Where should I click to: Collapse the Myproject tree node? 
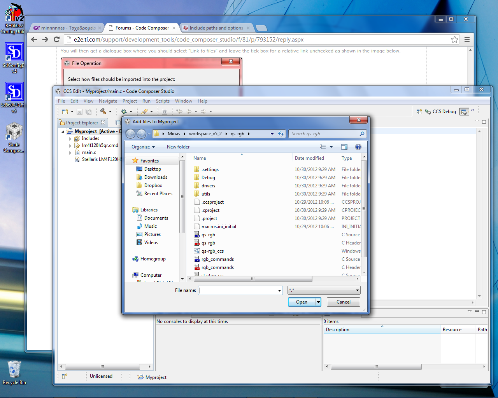pyautogui.click(x=63, y=132)
